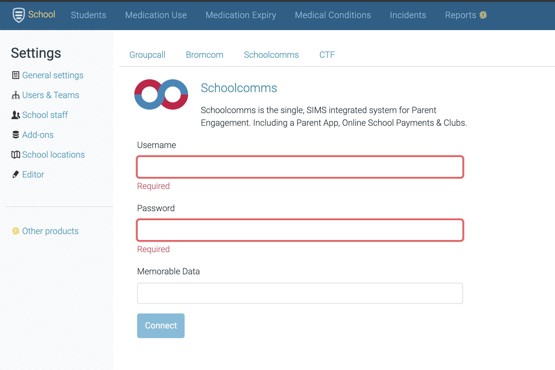Click the Schoolcomms infinity logo

point(161,94)
